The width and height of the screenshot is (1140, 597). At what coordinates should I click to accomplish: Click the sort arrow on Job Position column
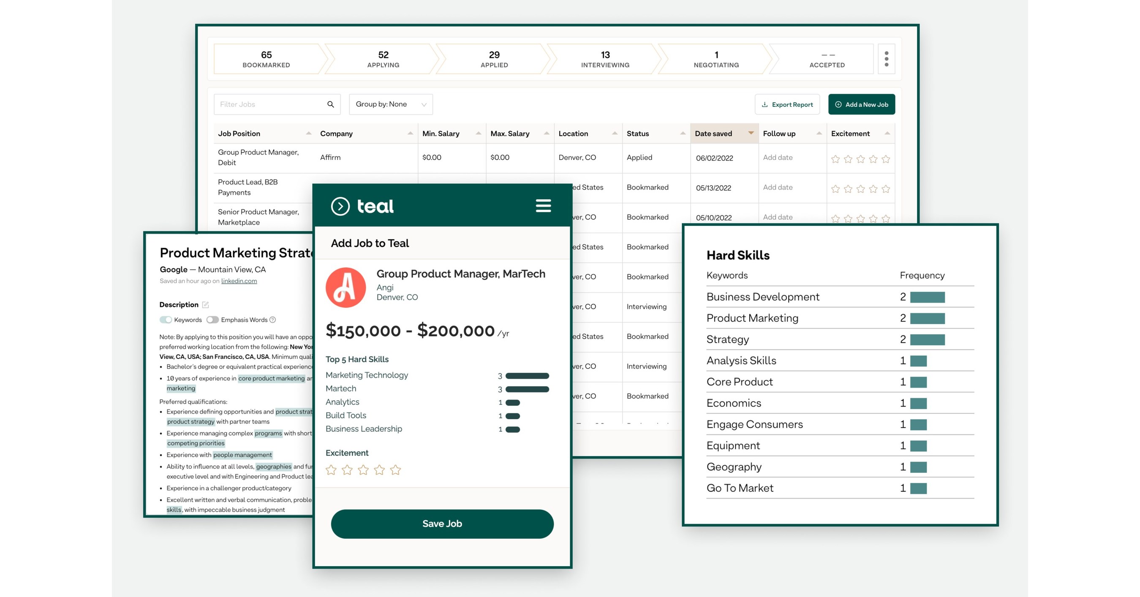(x=310, y=133)
